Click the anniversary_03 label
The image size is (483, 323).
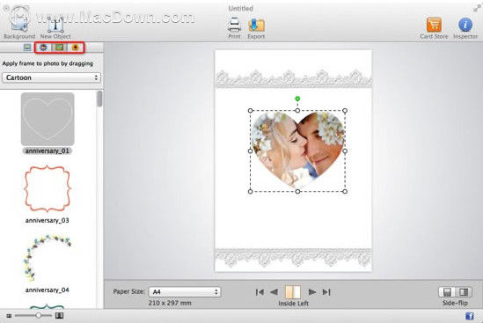click(x=48, y=220)
